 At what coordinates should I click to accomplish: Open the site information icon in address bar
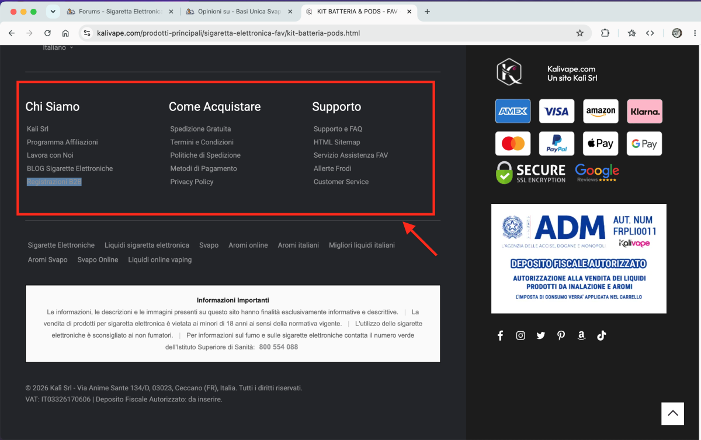[x=87, y=33]
